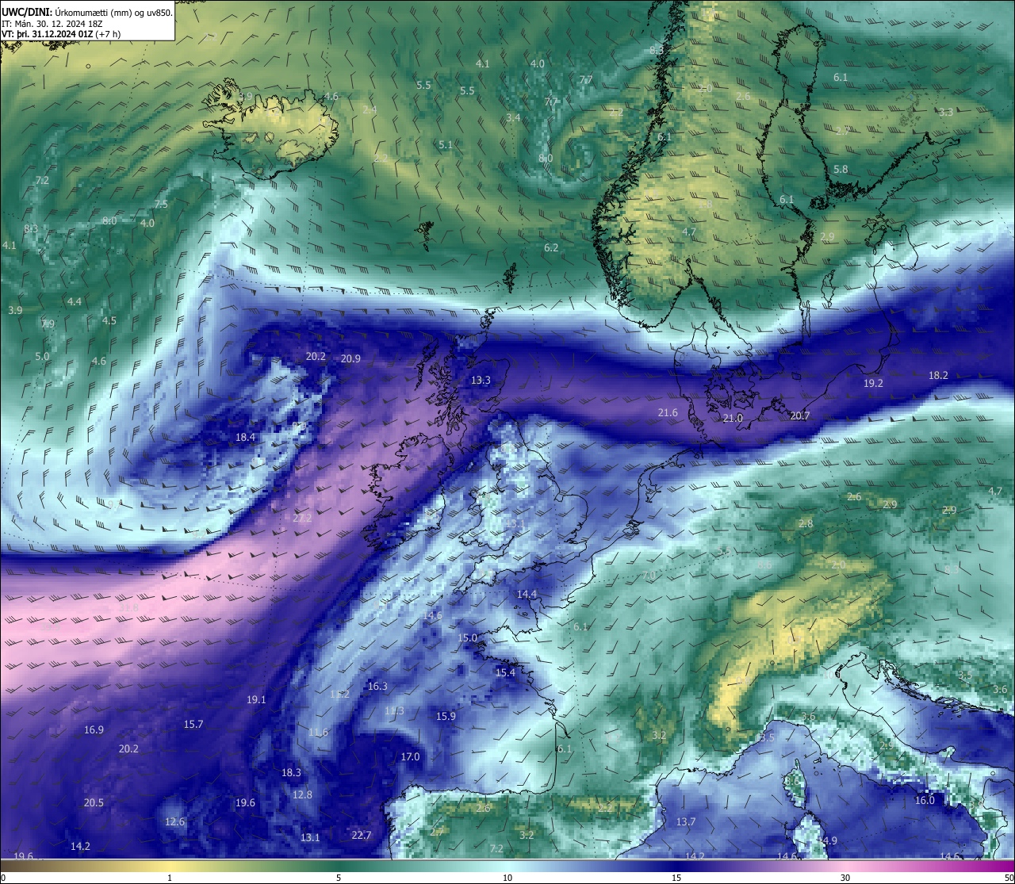Click the map value 20.5
This screenshot has height=884, width=1015.
pyautogui.click(x=94, y=802)
